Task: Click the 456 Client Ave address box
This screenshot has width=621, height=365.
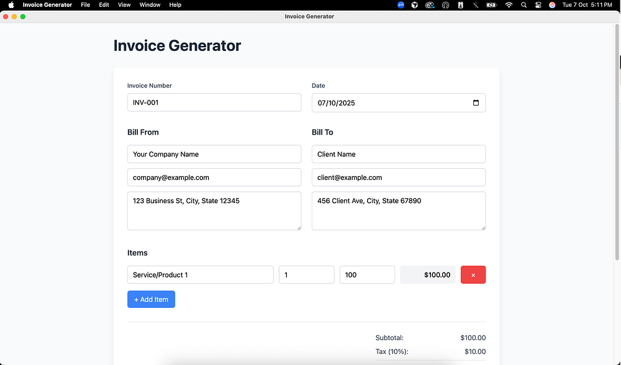Action: [399, 211]
